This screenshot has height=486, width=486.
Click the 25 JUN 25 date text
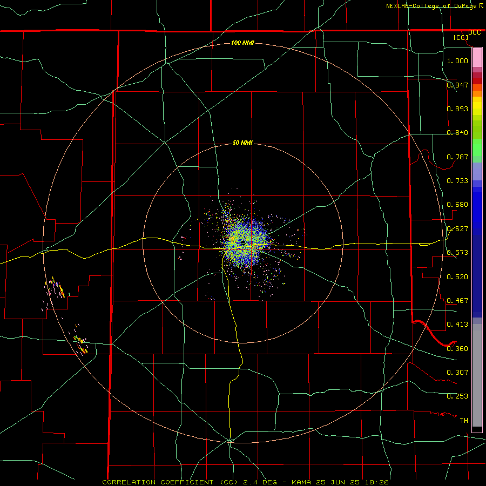coord(337,482)
